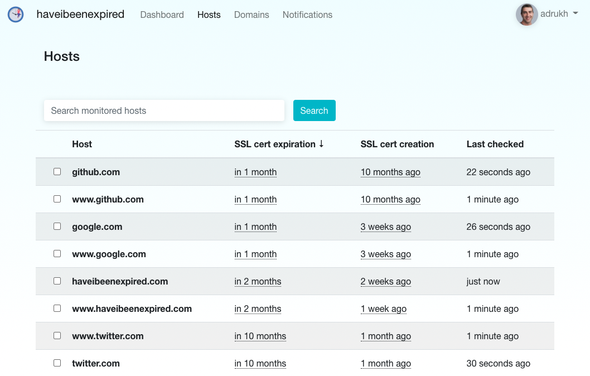The width and height of the screenshot is (590, 376).
Task: Click the www.twitter.com host name
Action: (x=108, y=336)
